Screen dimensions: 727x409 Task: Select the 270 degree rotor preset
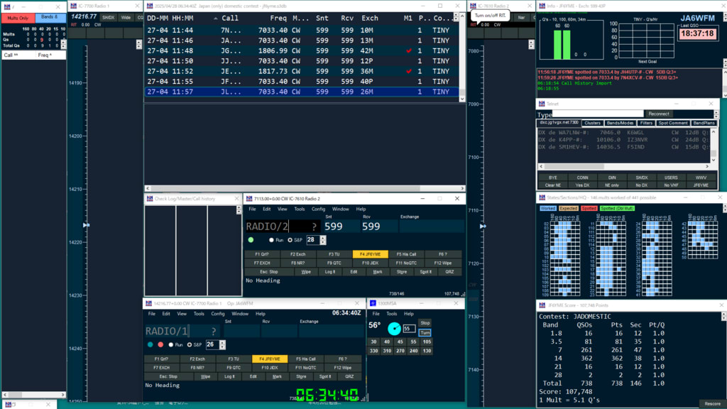[x=400, y=351]
